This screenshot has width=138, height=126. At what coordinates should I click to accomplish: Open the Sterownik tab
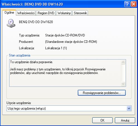pyautogui.click(x=80, y=13)
